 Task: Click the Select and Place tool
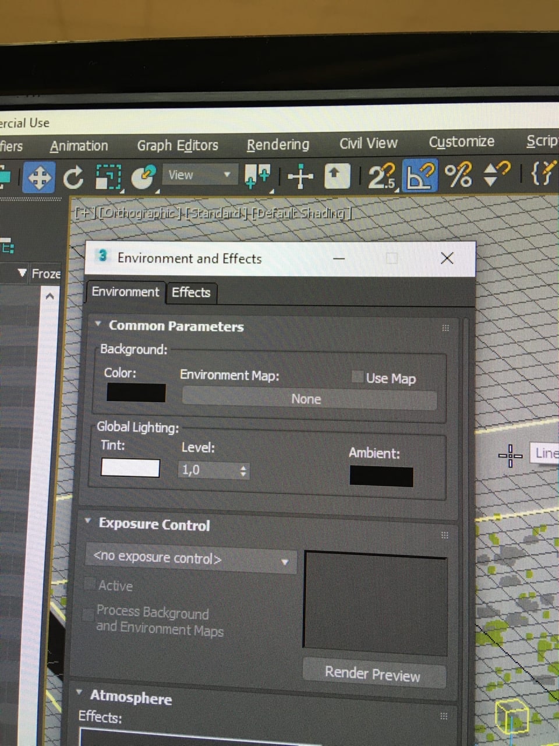pyautogui.click(x=143, y=177)
